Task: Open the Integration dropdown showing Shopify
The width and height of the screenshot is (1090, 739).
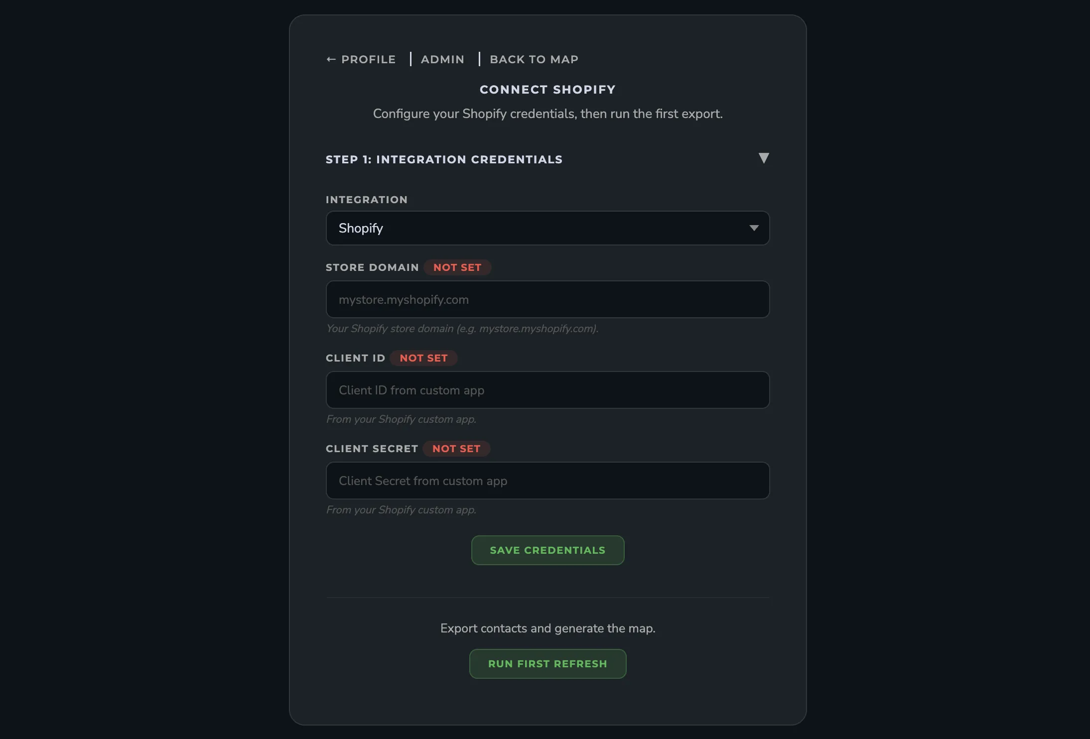Action: 547,228
